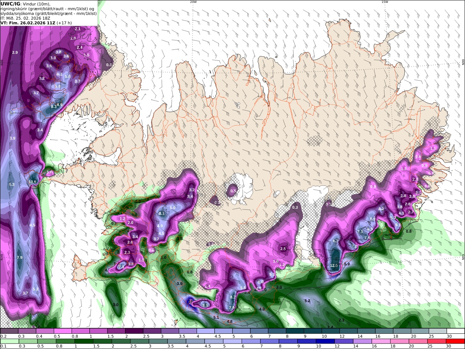Click the UWC/IG title text
Image resolution: width=465 pixels, height=349 pixels.
coord(10,4)
